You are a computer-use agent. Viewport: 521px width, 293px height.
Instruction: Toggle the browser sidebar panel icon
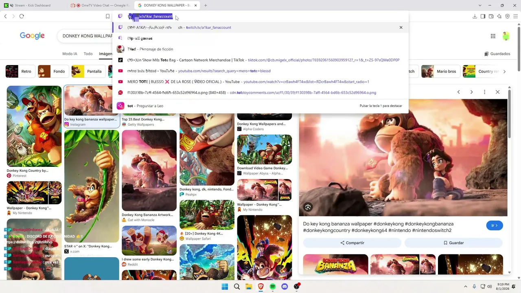483,16
